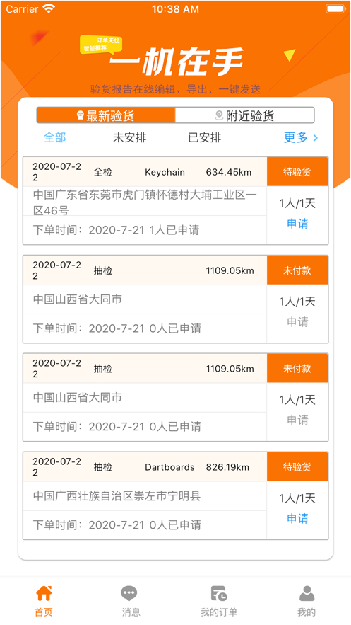Select the 已安排 filter tab
The image size is (351, 625).
tap(204, 138)
